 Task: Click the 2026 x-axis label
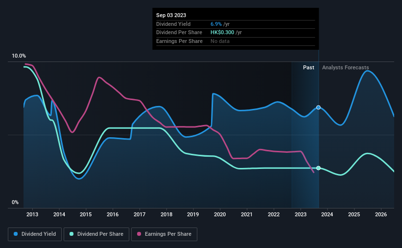(x=381, y=214)
